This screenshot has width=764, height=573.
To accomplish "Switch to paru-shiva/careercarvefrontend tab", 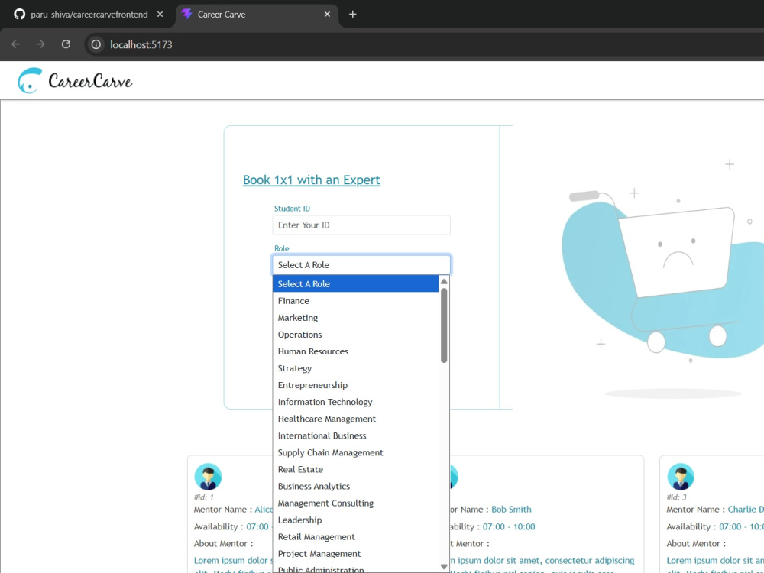I will [x=89, y=14].
